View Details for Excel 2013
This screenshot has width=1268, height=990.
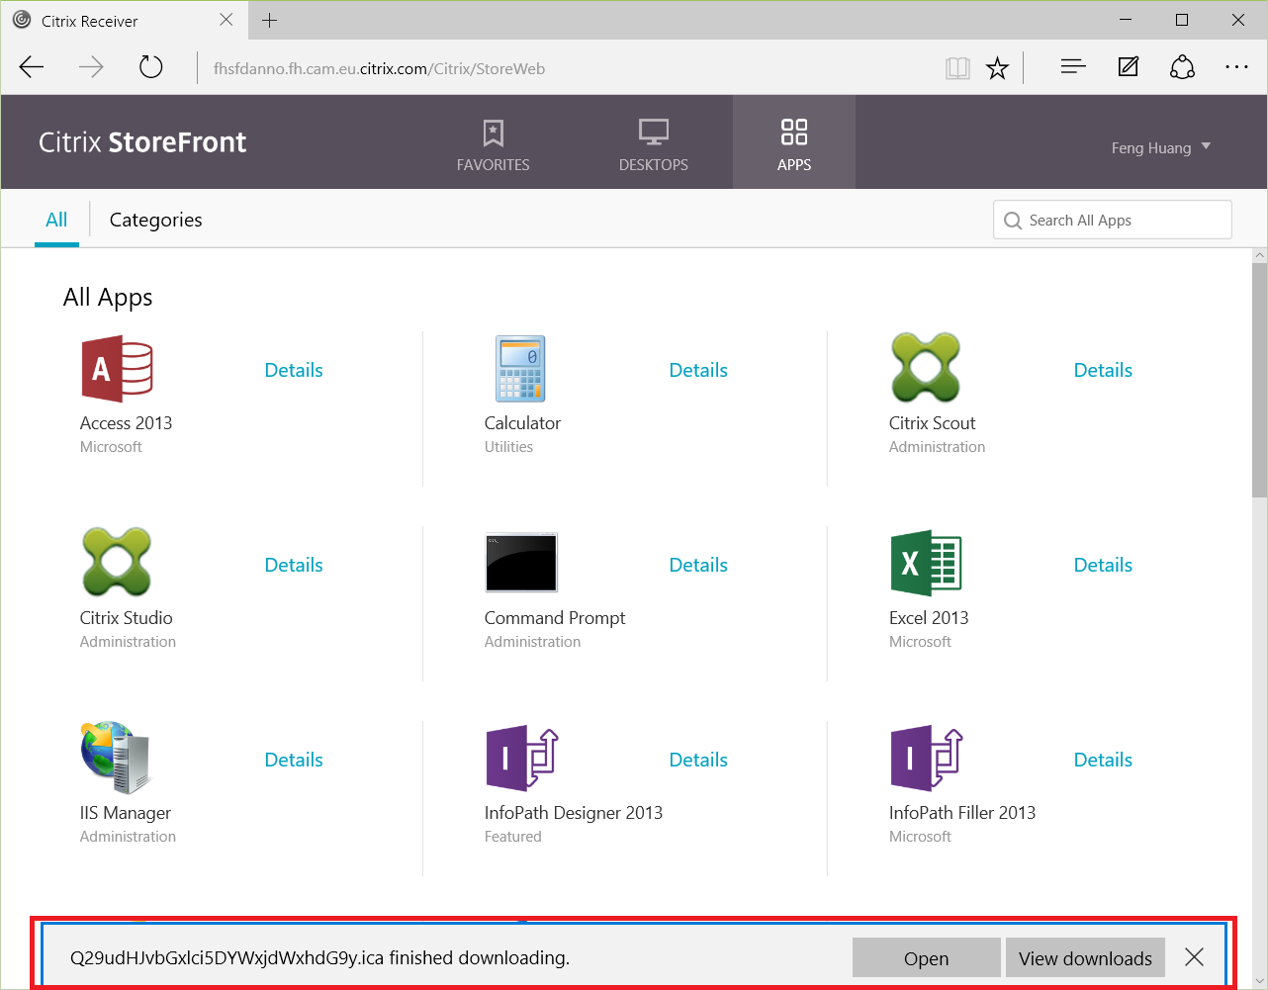click(1103, 565)
